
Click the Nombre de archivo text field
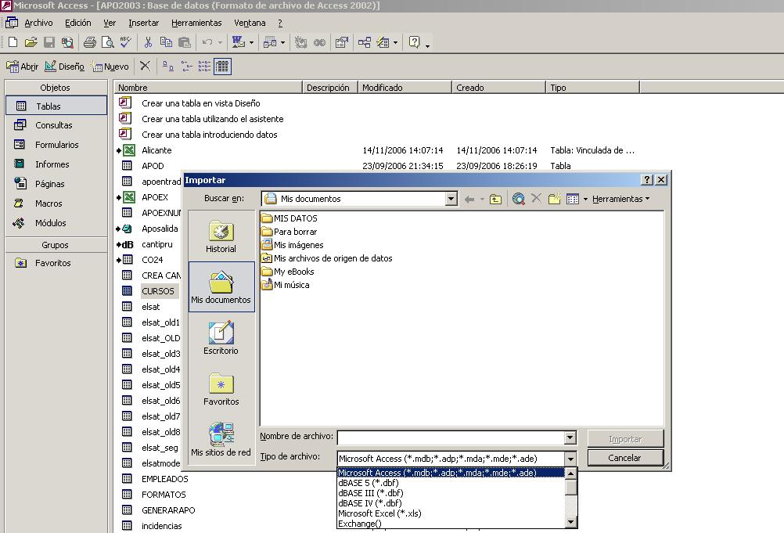point(451,438)
